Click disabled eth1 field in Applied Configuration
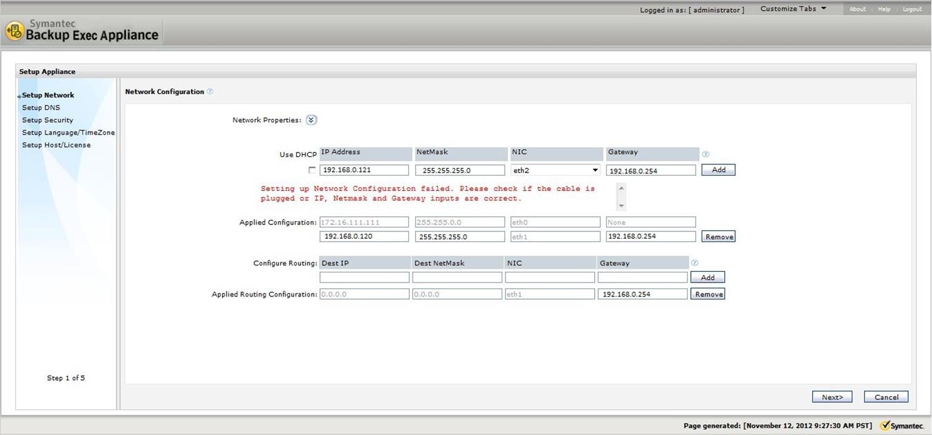 click(556, 236)
